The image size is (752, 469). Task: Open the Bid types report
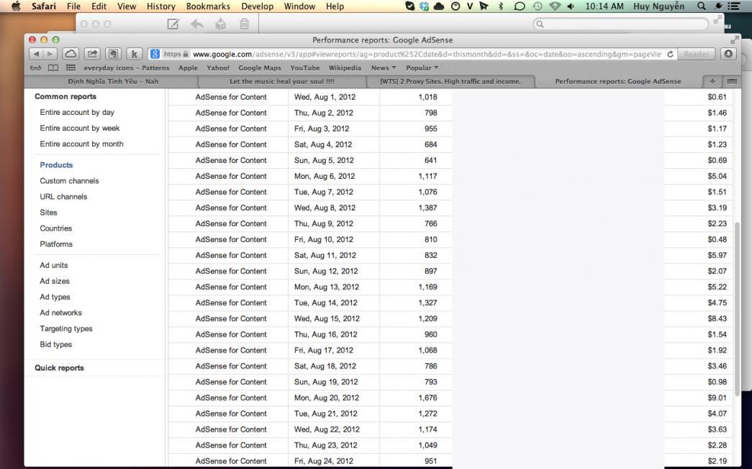(55, 344)
